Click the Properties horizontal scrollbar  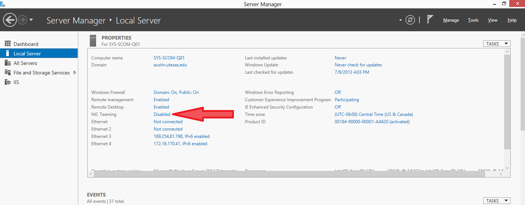pos(290,174)
